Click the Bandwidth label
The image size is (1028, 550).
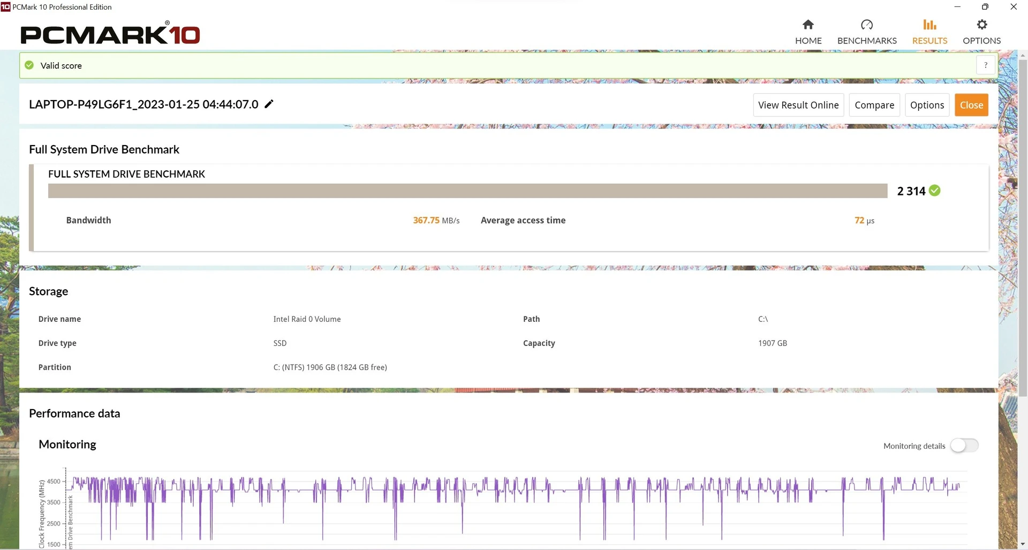click(88, 220)
